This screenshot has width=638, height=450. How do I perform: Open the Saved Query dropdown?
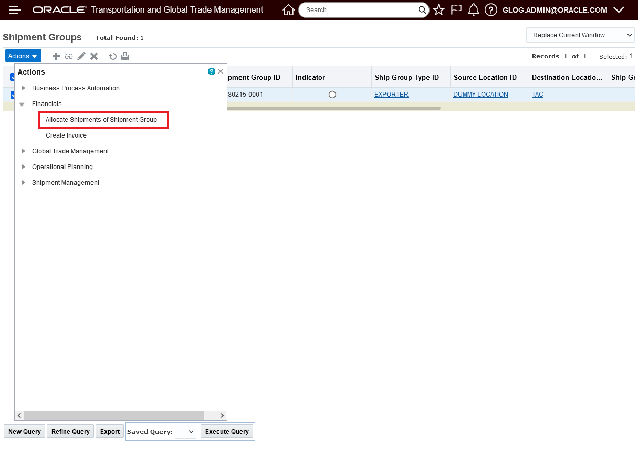coord(185,432)
